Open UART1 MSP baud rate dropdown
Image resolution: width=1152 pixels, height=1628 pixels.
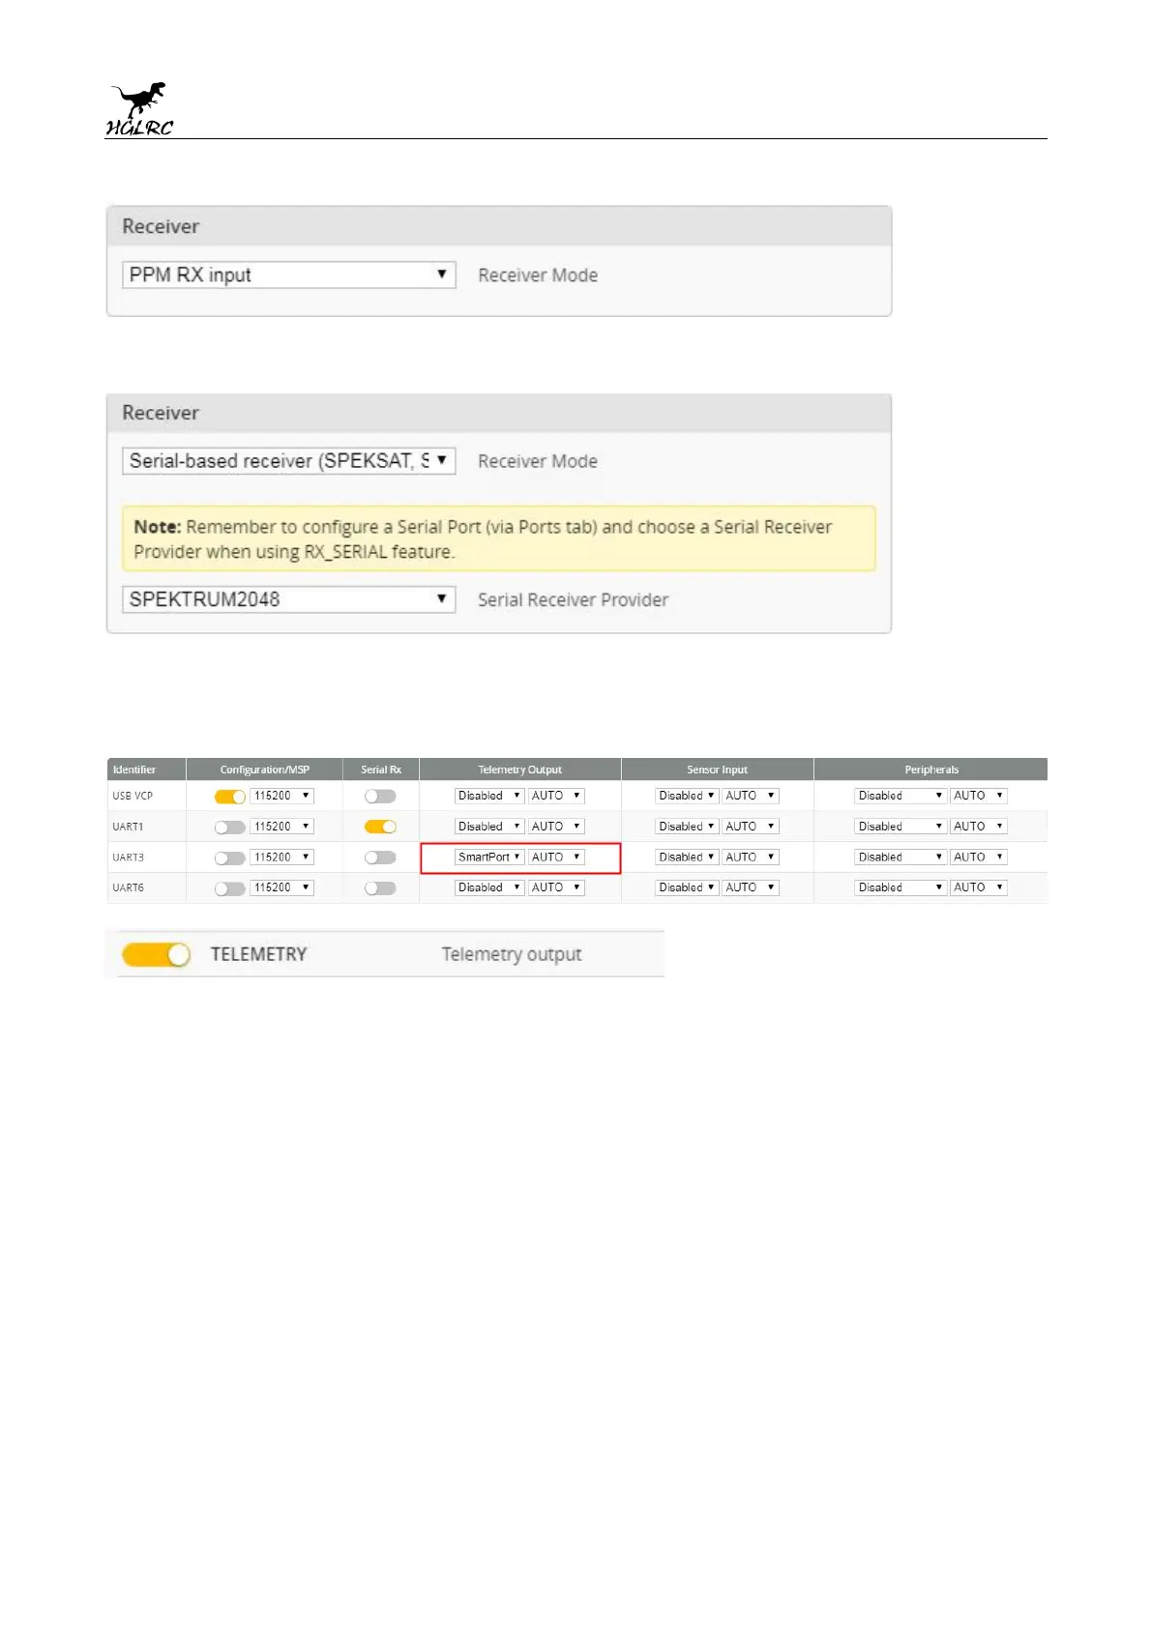point(282,827)
